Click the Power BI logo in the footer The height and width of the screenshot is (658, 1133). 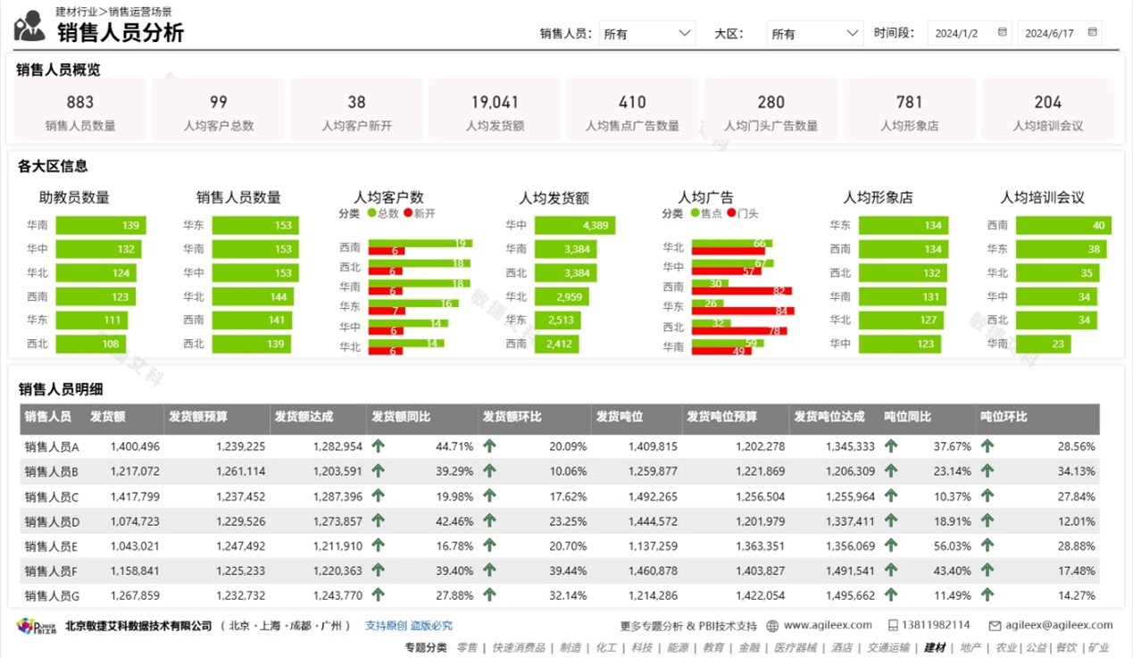pyautogui.click(x=35, y=626)
